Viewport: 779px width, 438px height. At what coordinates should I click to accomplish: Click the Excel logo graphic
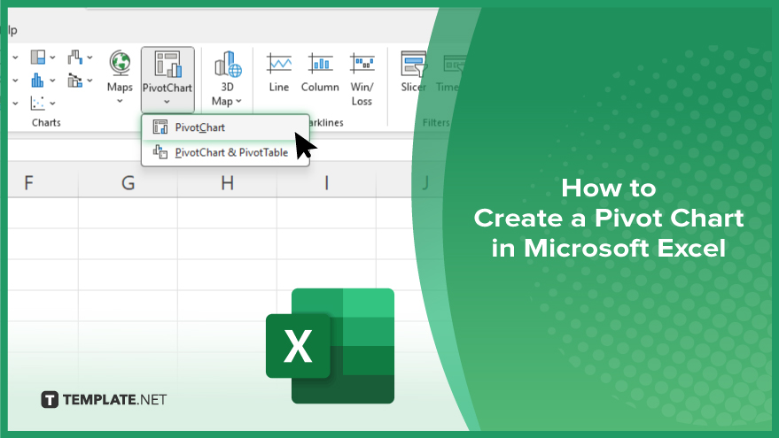click(330, 346)
